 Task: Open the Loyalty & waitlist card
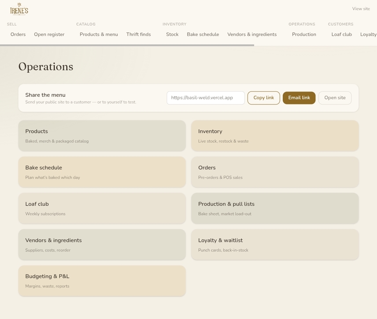pyautogui.click(x=275, y=245)
